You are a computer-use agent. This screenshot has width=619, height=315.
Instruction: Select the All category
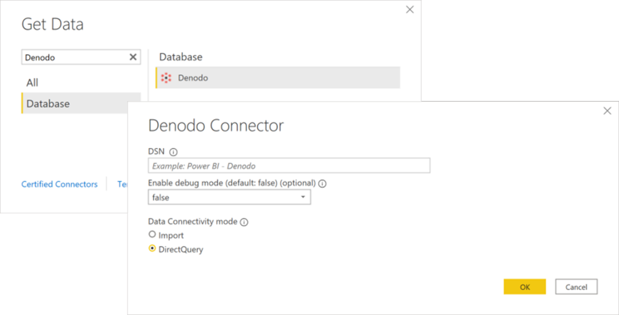pos(32,83)
